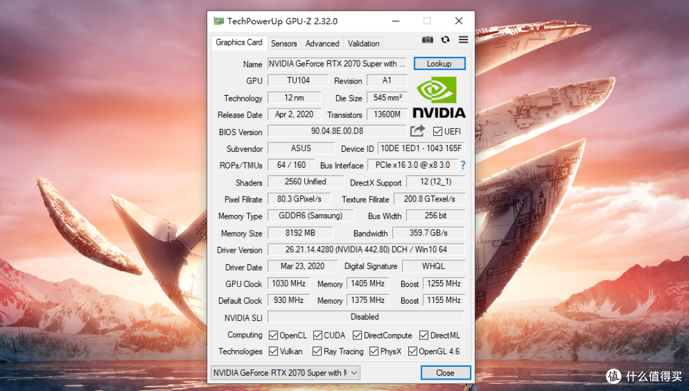Click the Subvendor field showing ASUS
Viewport: 689px width, 391px height.
(301, 148)
